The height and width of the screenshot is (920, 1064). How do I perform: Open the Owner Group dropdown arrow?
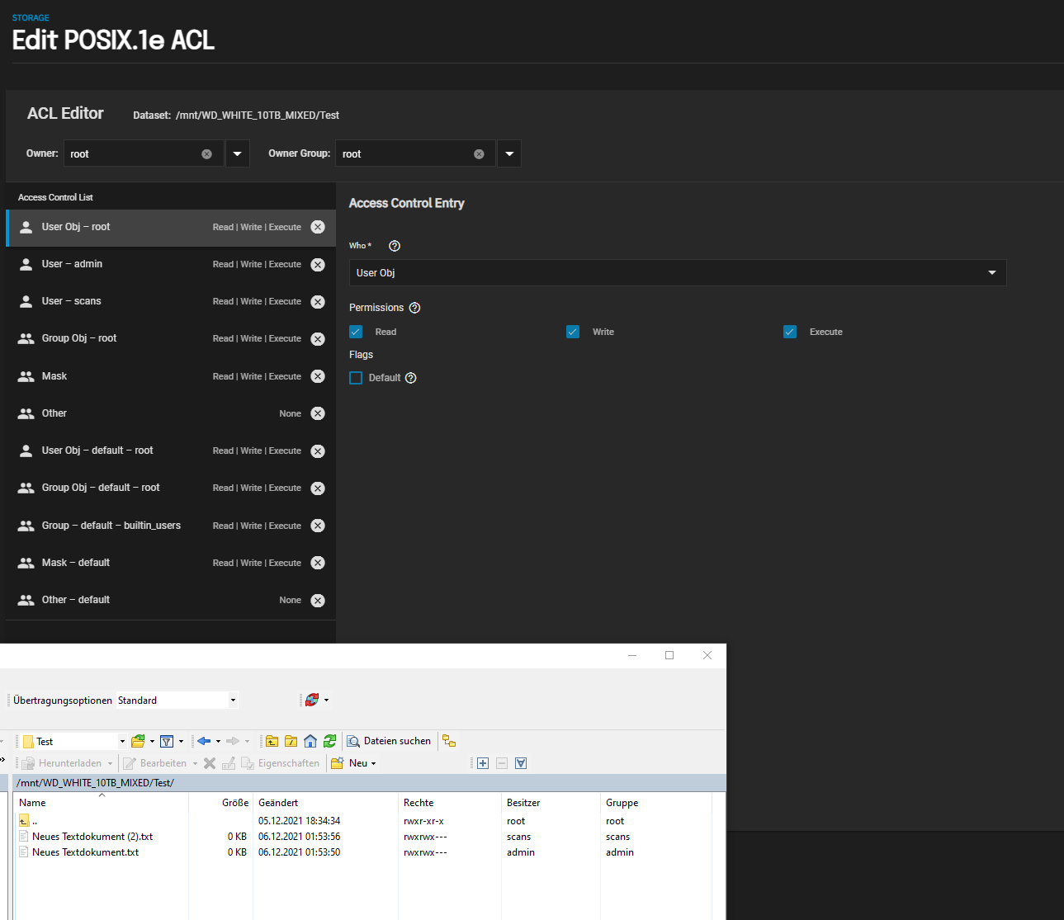tap(509, 153)
